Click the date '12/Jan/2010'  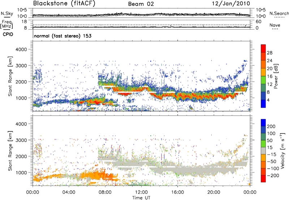coord(231,4)
